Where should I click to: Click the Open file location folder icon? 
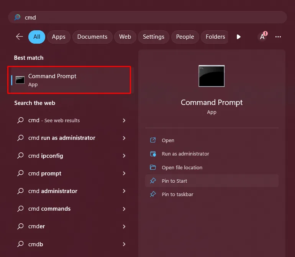[x=153, y=167]
